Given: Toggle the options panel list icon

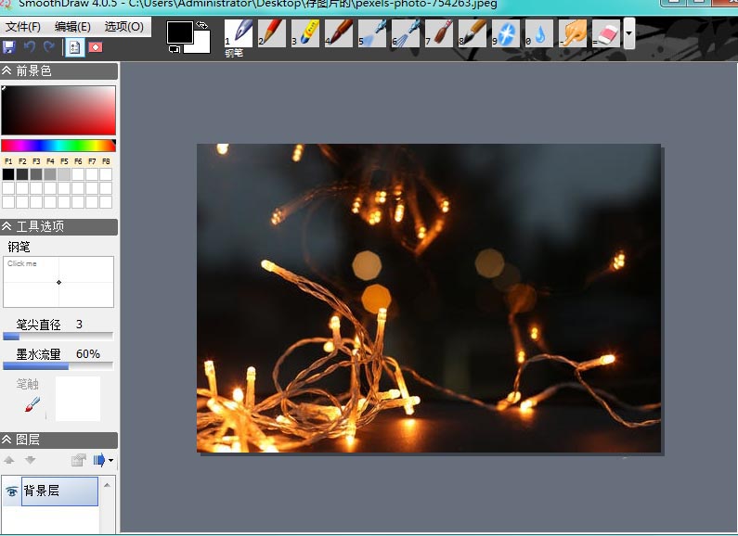Looking at the screenshot, I should click(75, 47).
